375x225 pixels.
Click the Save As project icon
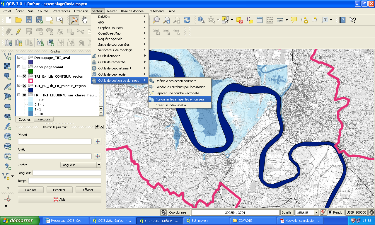tap(39, 20)
